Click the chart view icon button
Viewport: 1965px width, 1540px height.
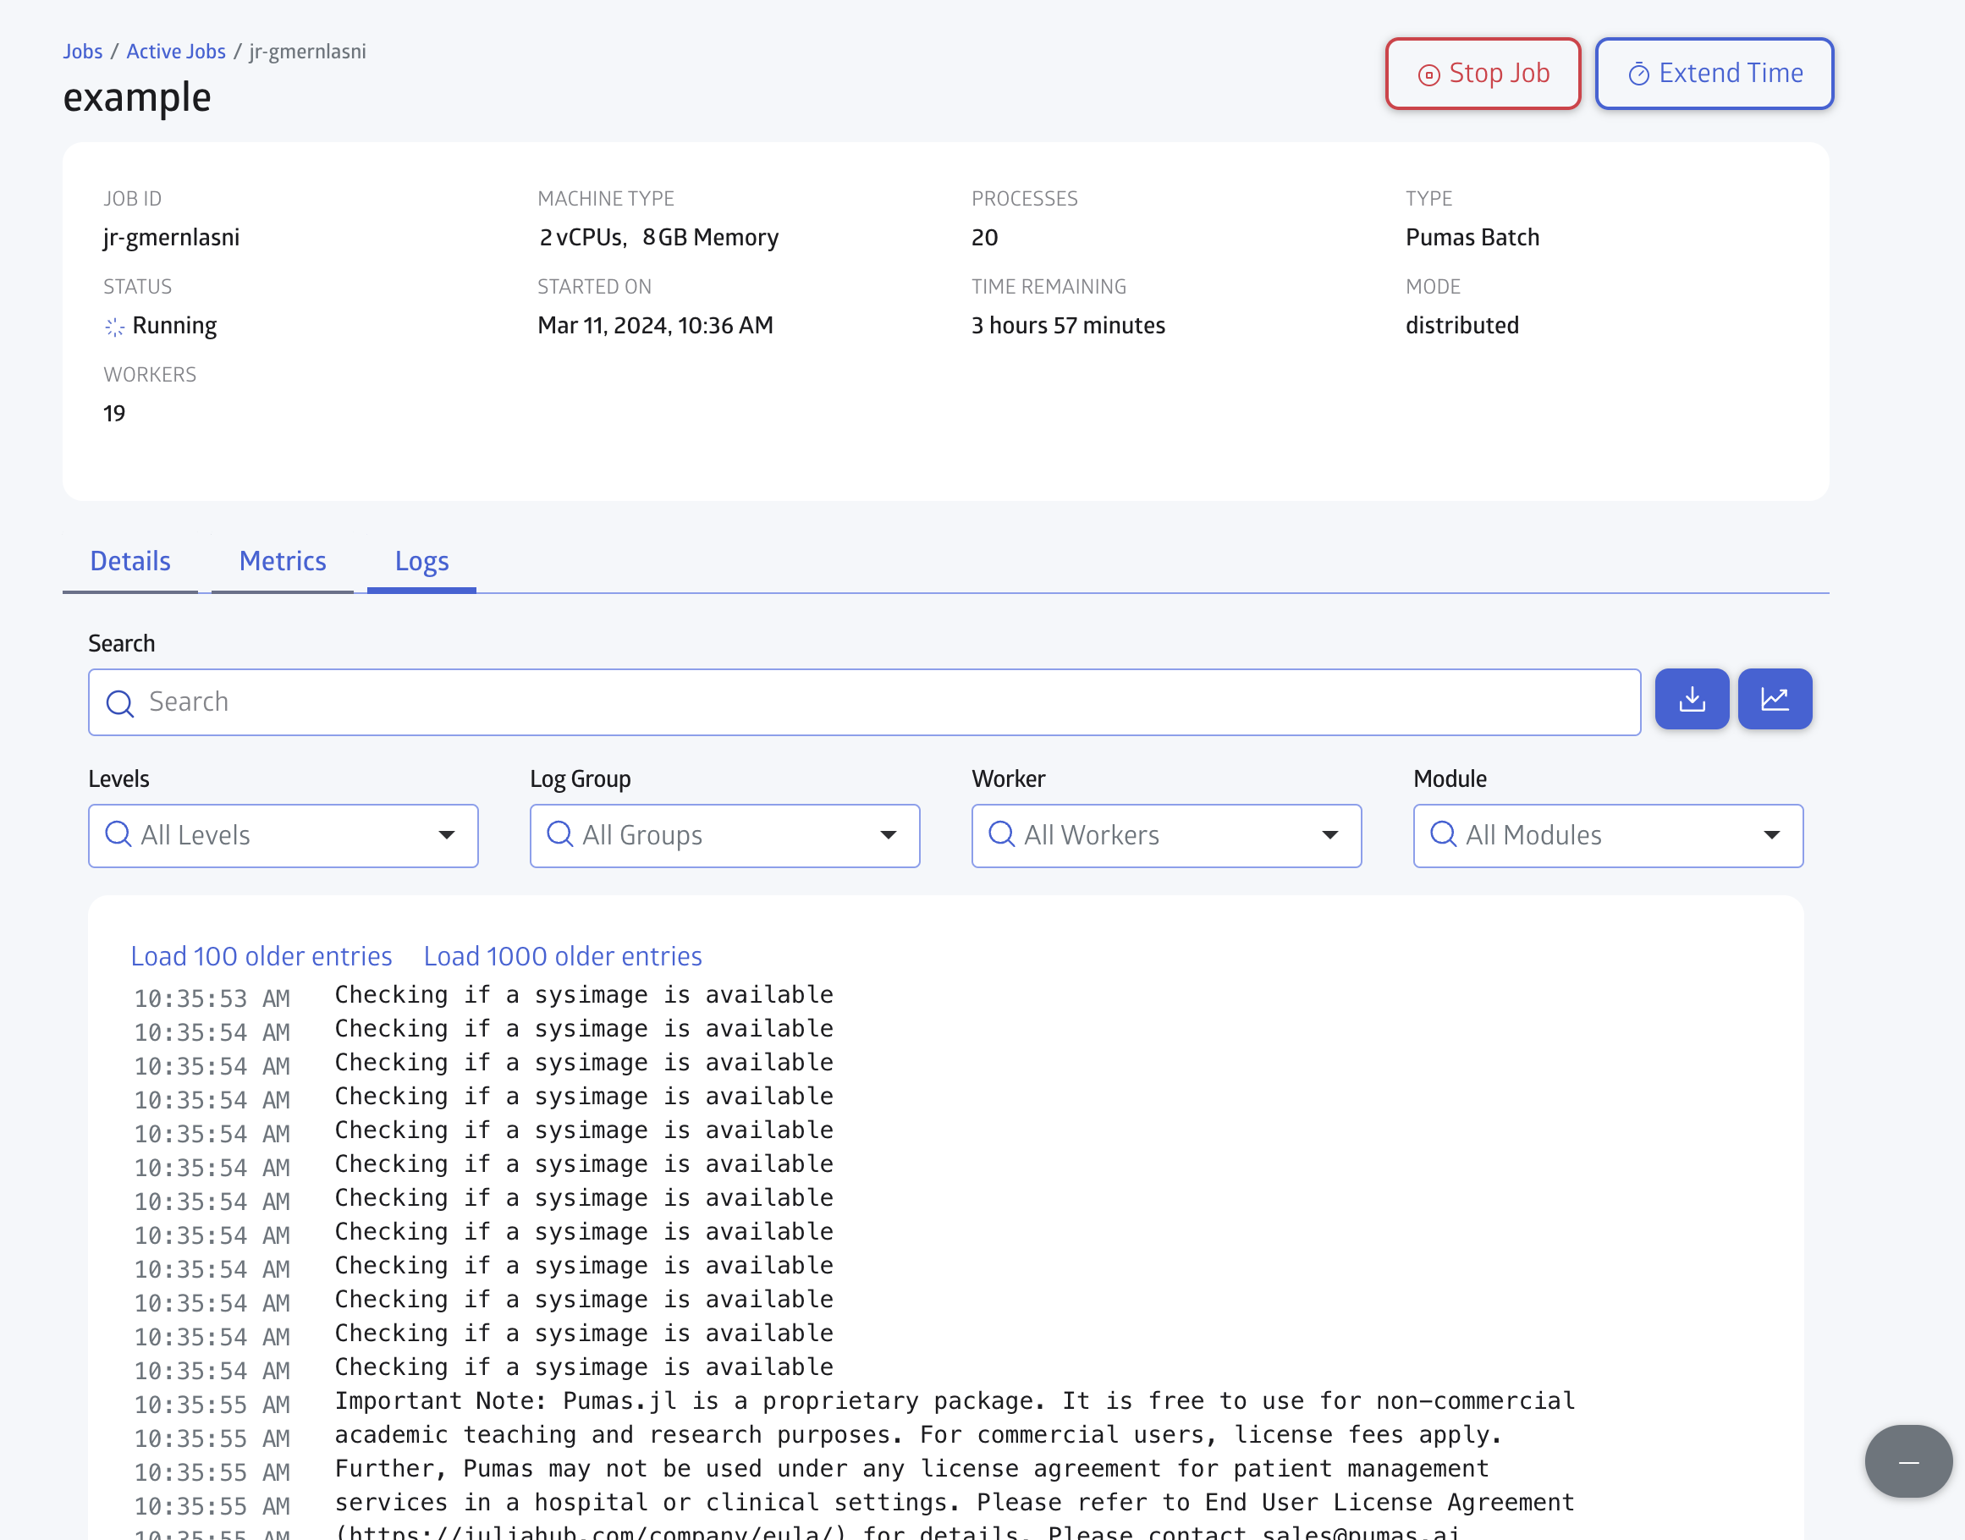tap(1774, 699)
